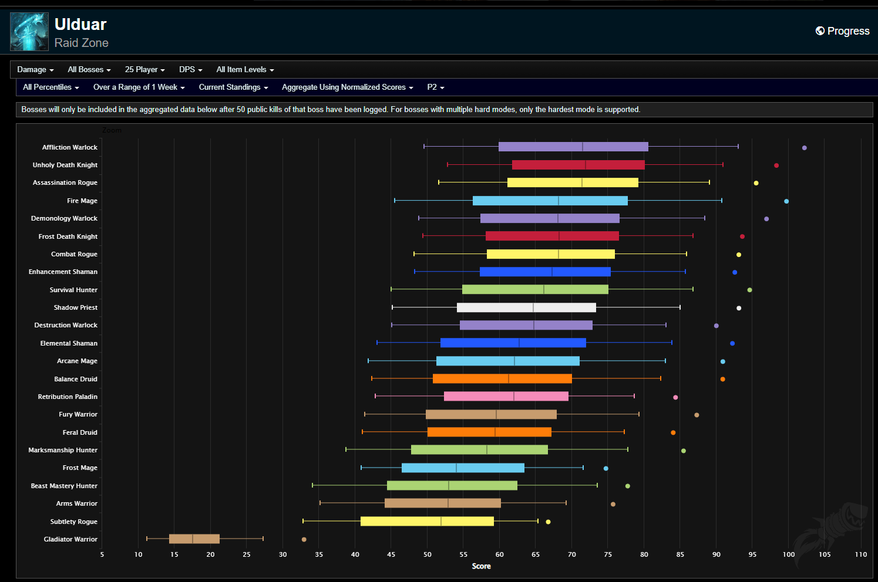Click the Gladiator Warrior tan box bar
This screenshot has width=878, height=582.
[194, 539]
